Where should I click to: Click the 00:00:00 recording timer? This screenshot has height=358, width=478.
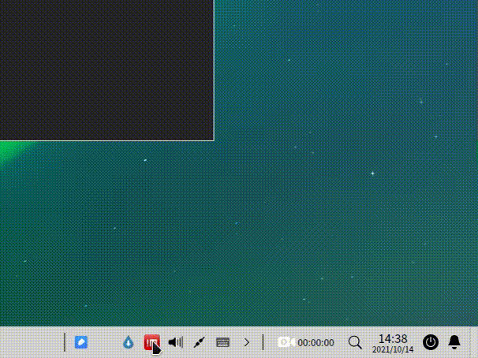316,343
